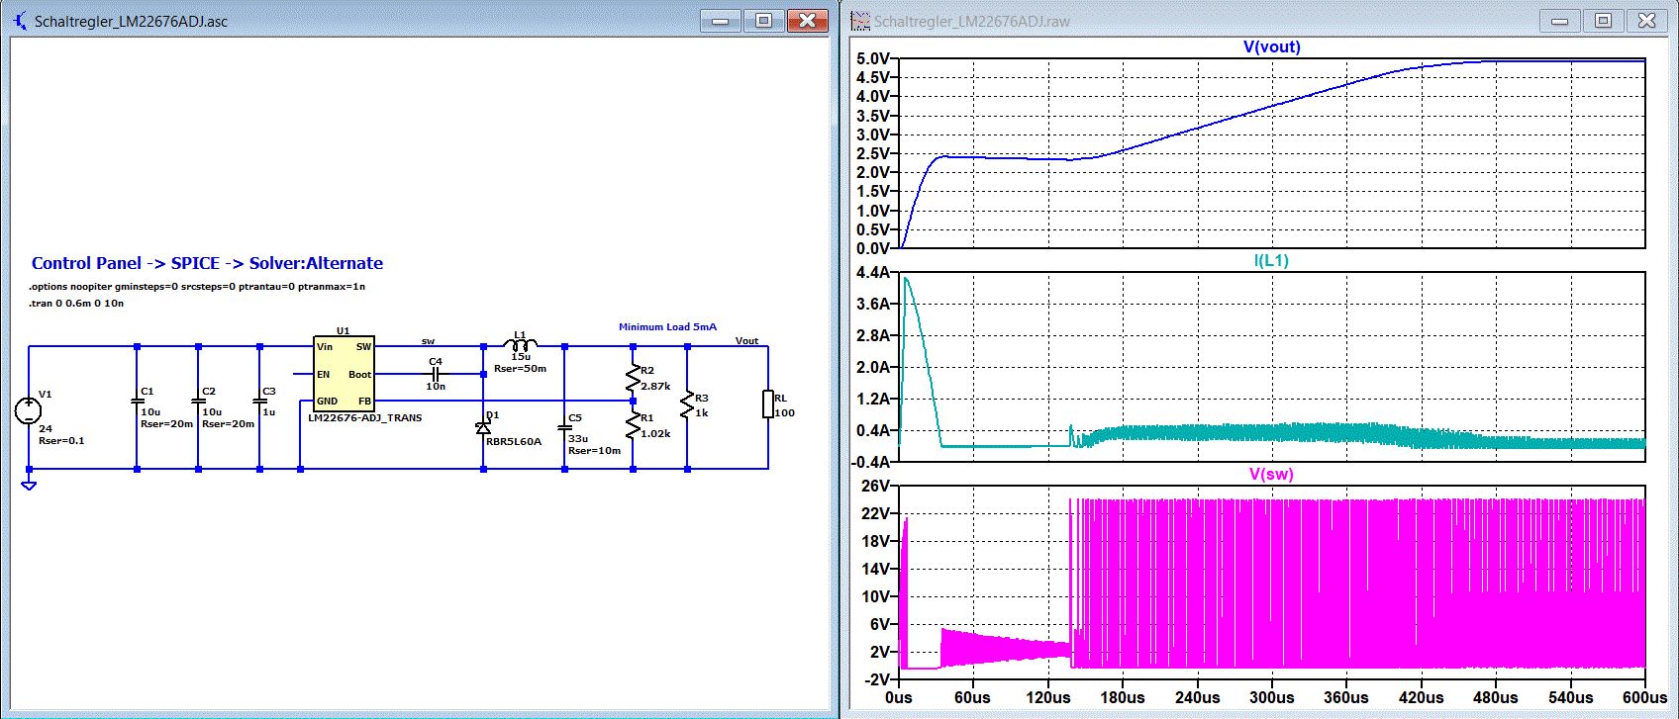Screen dimensions: 1679x719
Task: Select the R3 1k resistor symbol
Action: (687, 404)
